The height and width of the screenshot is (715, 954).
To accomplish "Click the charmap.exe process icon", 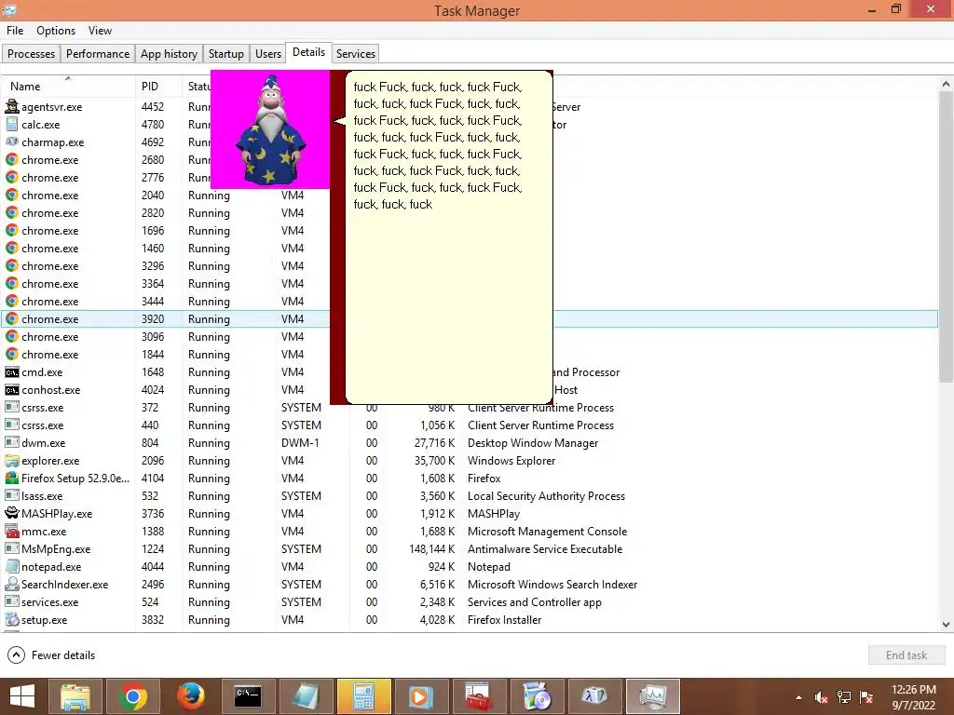I will pos(11,142).
